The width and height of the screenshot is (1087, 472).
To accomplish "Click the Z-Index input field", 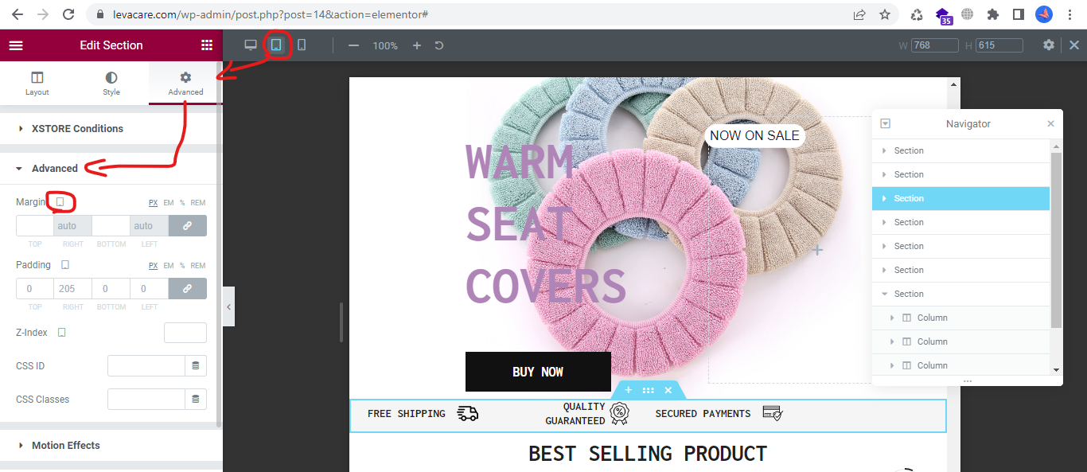I will coord(185,333).
